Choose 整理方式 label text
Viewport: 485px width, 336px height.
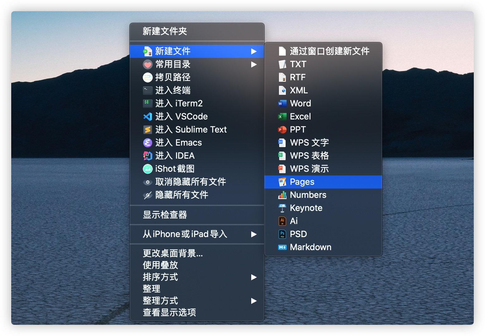tap(160, 301)
